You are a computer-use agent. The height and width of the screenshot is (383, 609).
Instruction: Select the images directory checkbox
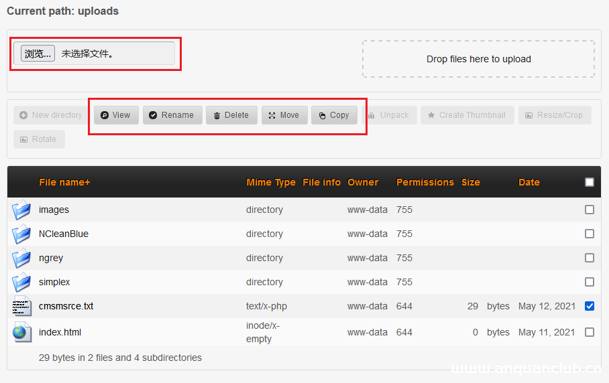click(590, 210)
